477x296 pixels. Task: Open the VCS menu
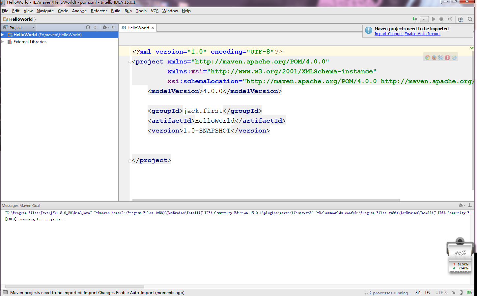point(154,11)
